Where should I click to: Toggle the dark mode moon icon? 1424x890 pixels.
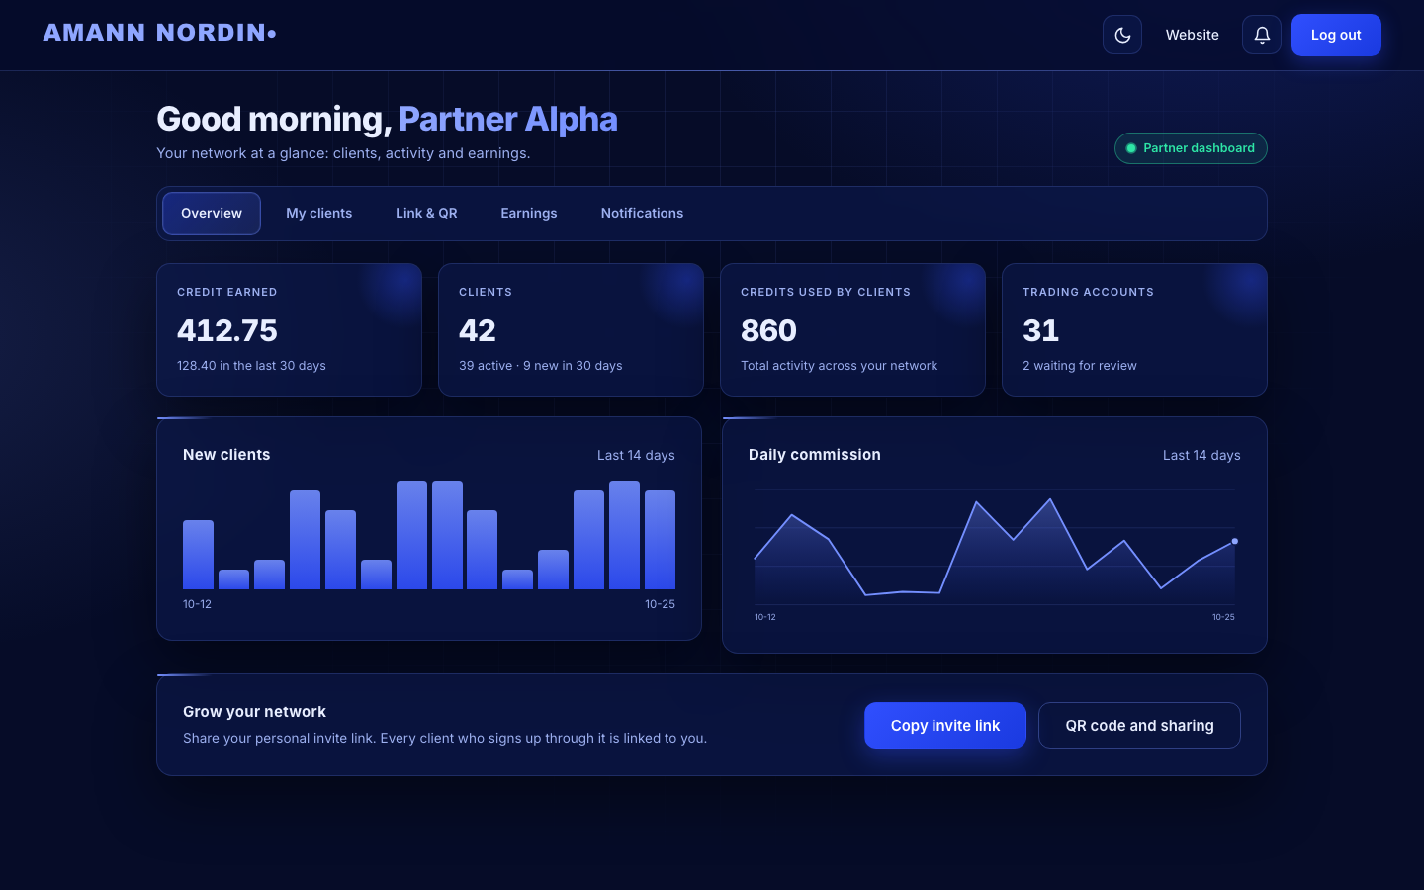click(x=1122, y=35)
